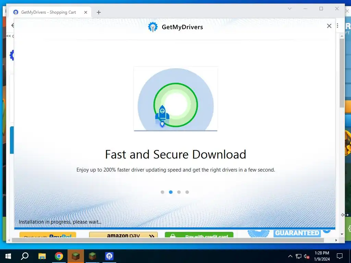Click the Amazon Pay button
The height and width of the screenshot is (263, 351).
point(123,235)
